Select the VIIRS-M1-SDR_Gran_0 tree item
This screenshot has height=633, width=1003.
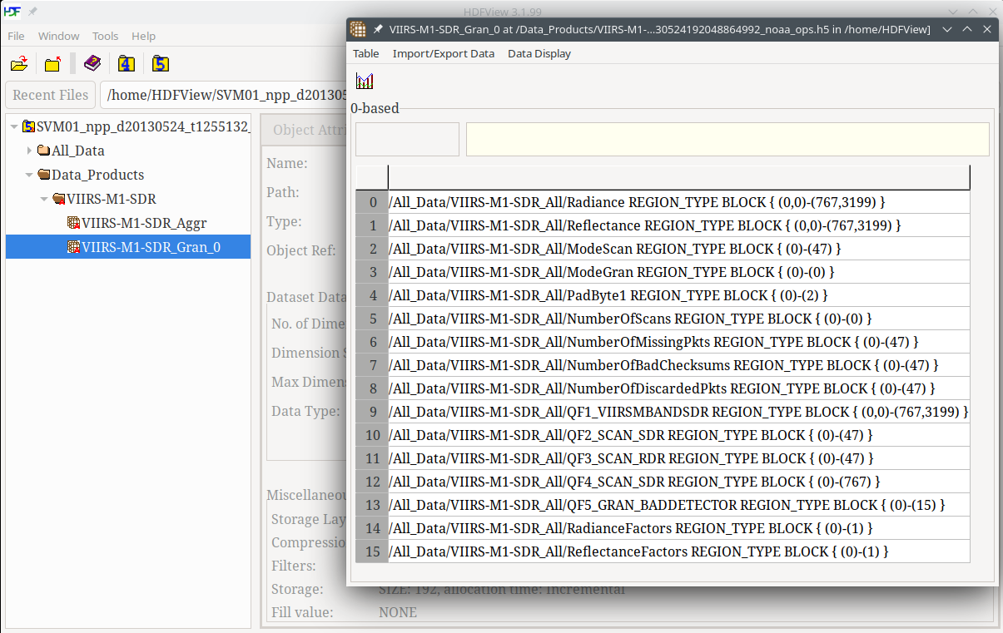click(x=151, y=247)
